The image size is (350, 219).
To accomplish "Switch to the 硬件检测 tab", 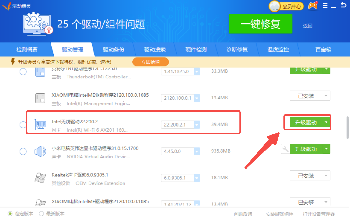I will [x=196, y=49].
